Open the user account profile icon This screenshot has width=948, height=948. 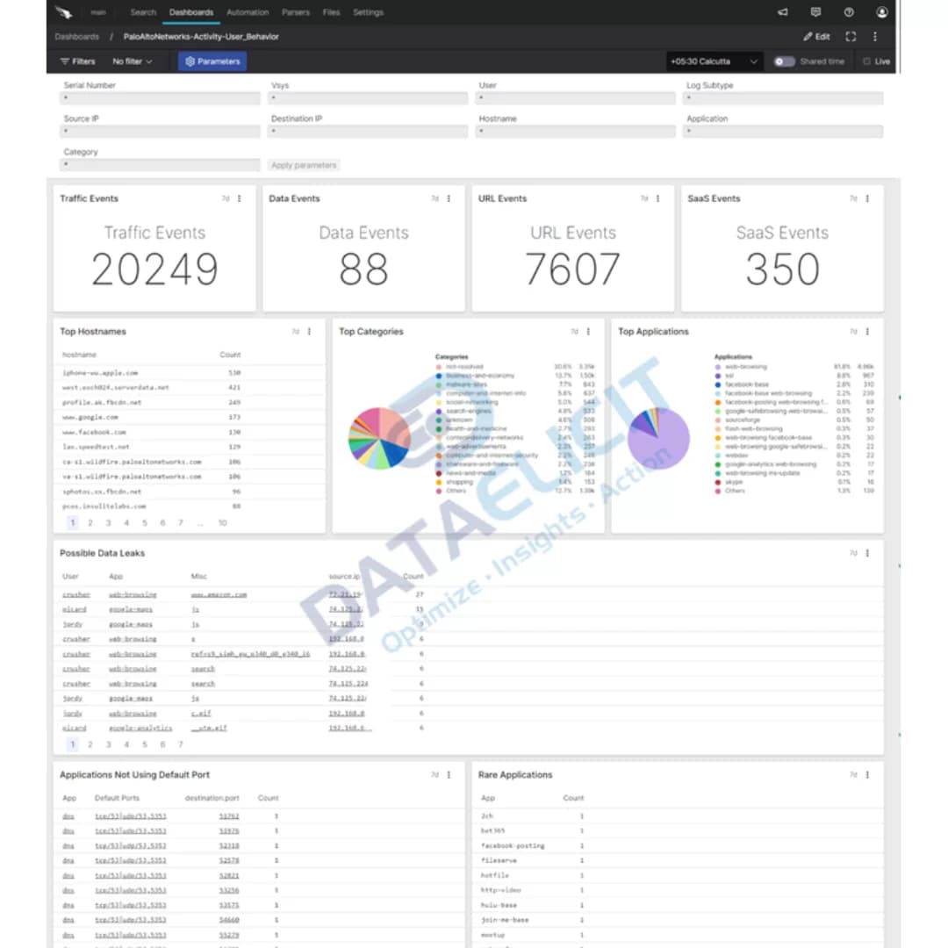coord(882,12)
